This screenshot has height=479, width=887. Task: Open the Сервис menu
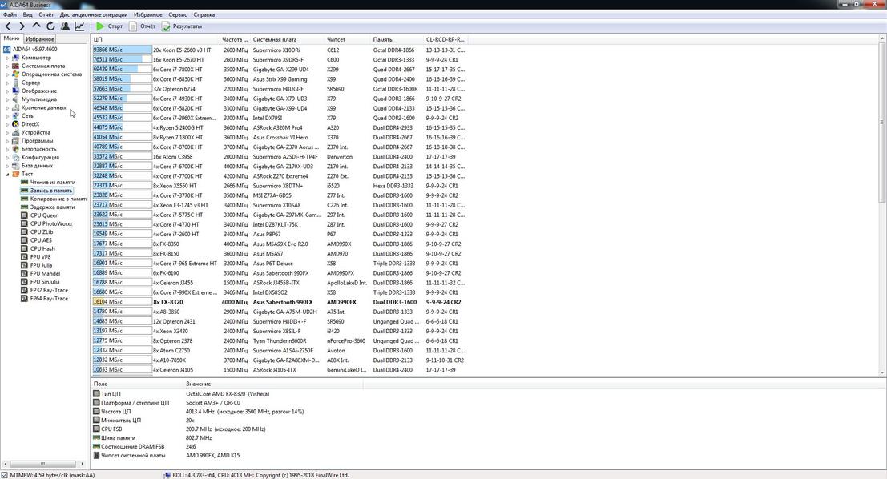[178, 14]
